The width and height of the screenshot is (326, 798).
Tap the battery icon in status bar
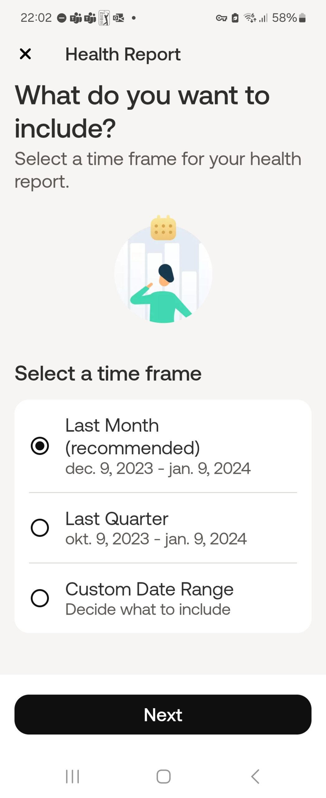pyautogui.click(x=302, y=18)
